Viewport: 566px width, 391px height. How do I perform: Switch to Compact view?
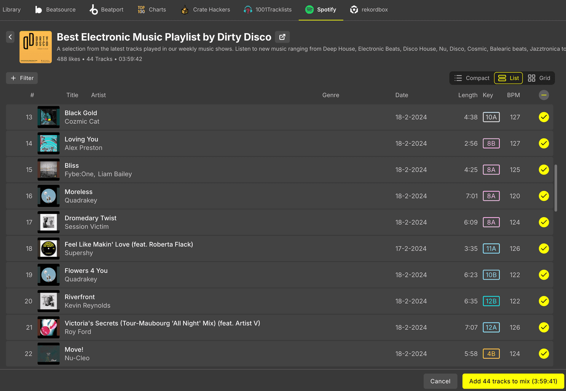(472, 78)
